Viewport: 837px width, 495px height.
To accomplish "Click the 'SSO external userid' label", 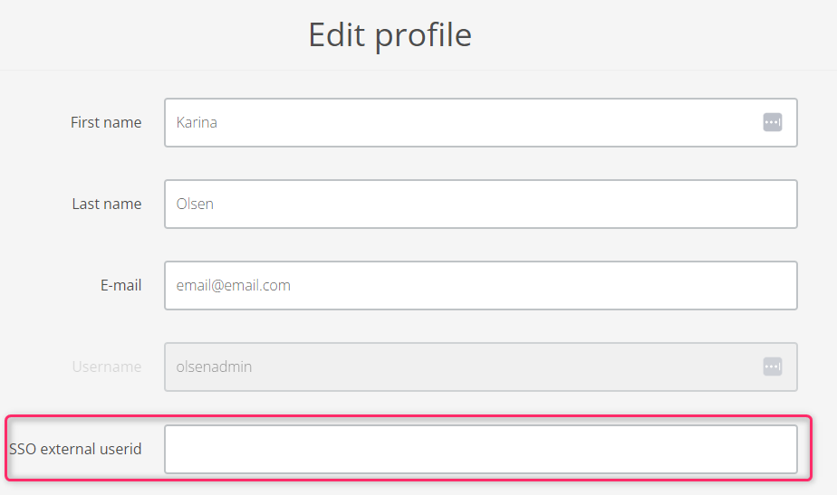I will pyautogui.click(x=75, y=449).
